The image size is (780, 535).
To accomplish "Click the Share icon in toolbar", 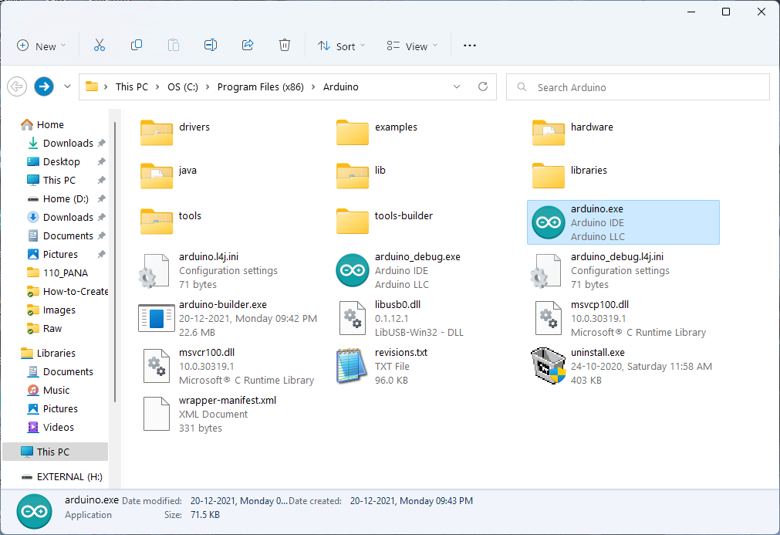I will pyautogui.click(x=248, y=46).
